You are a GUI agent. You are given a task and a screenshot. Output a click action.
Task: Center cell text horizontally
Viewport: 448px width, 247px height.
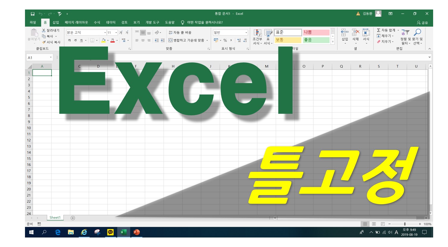[143, 40]
